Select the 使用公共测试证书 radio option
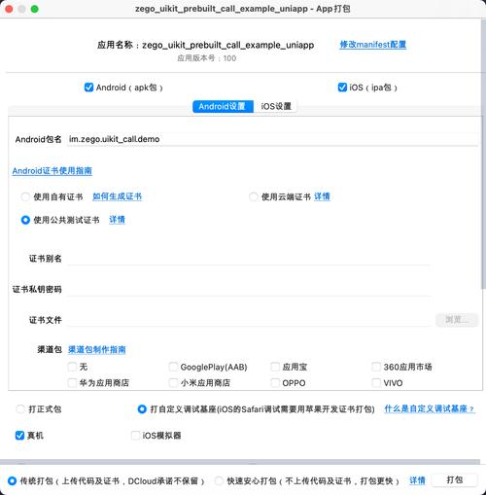 coord(25,220)
